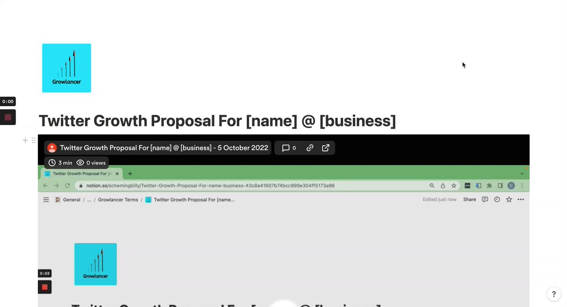Stop recording with the red square under 0:00
The image size is (567, 307).
coord(8,117)
